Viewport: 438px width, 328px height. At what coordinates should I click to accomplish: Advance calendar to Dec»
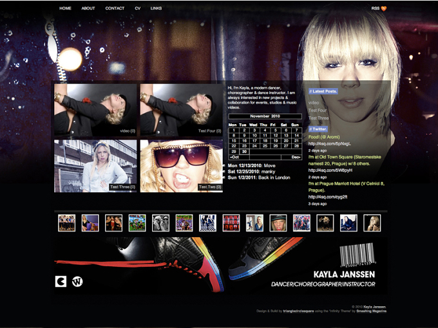(296, 157)
